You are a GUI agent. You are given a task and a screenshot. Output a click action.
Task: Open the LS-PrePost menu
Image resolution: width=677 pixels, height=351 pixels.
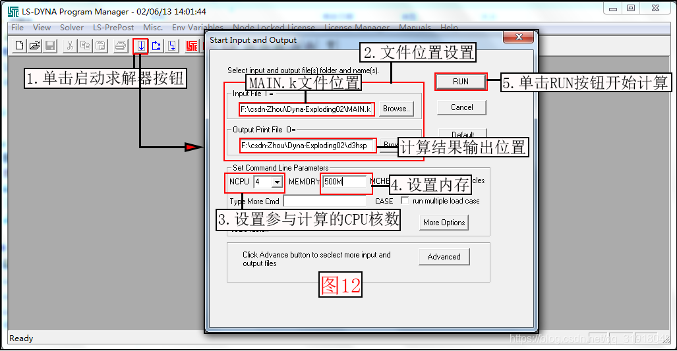(x=113, y=28)
